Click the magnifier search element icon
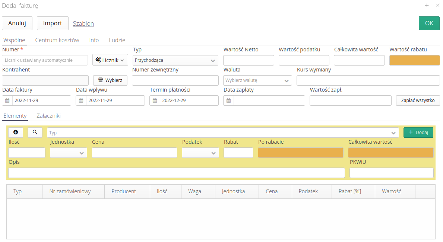 [x=35, y=132]
